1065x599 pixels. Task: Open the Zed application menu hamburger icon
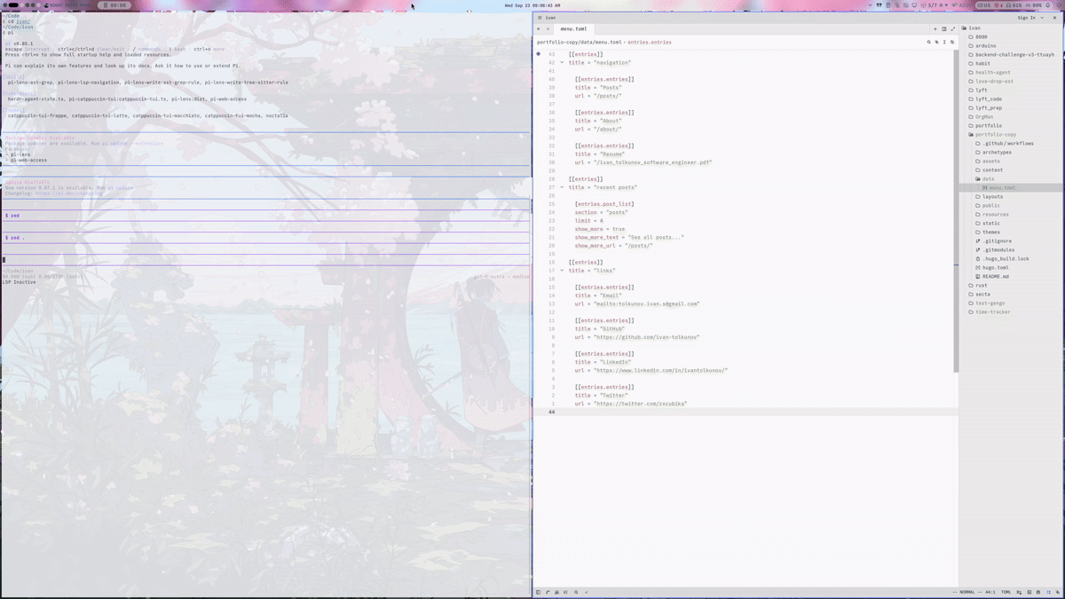pos(539,17)
